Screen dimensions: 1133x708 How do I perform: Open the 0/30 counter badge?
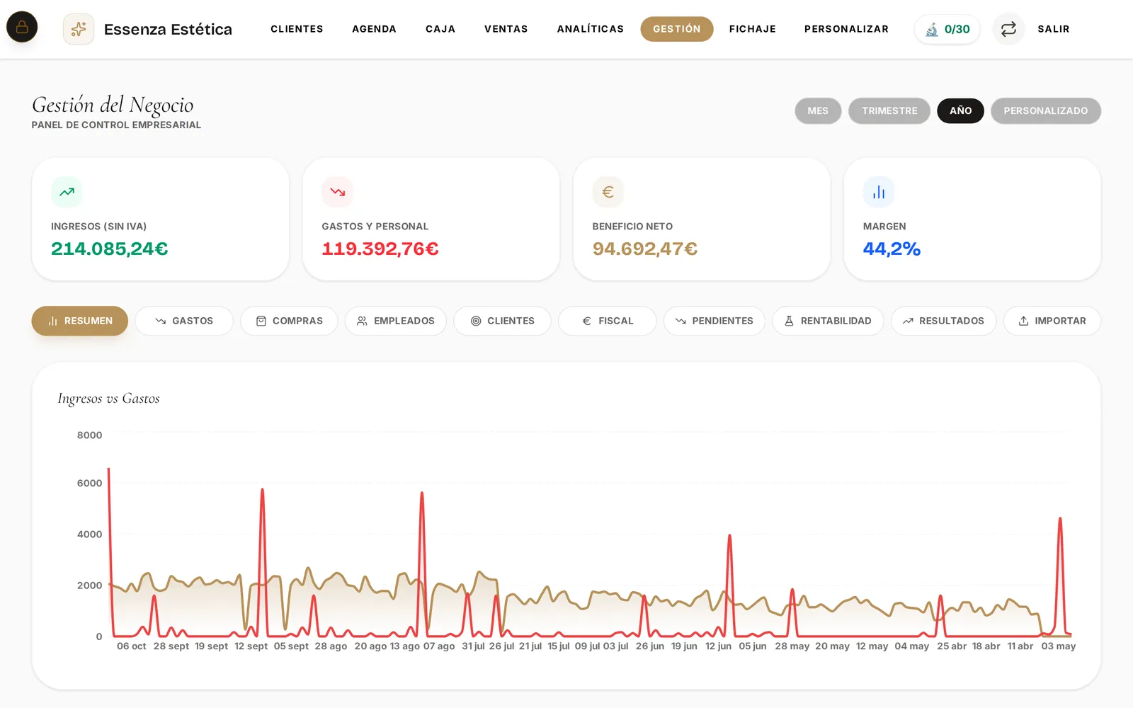(947, 29)
